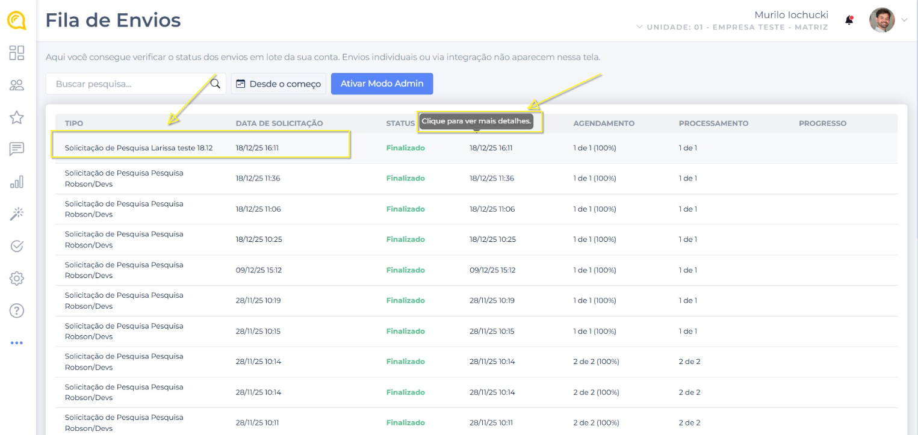
Task: Click the magnifying glass search icon
Action: (x=215, y=84)
